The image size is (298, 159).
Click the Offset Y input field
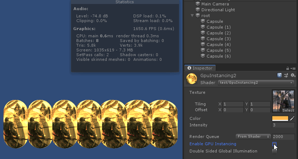[260, 110]
